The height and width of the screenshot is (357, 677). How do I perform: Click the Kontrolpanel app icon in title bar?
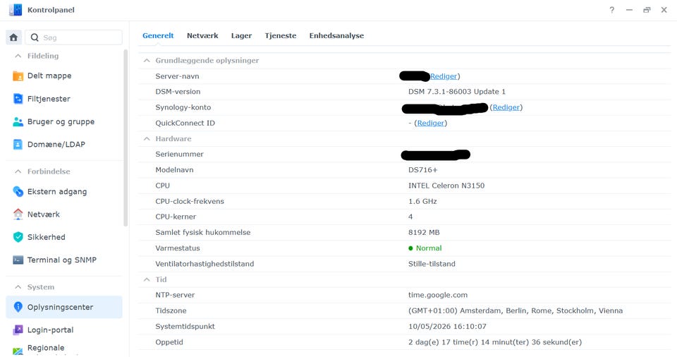point(16,9)
